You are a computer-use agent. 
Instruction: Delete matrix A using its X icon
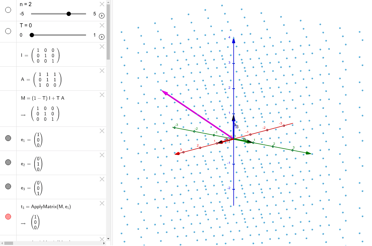click(x=102, y=71)
